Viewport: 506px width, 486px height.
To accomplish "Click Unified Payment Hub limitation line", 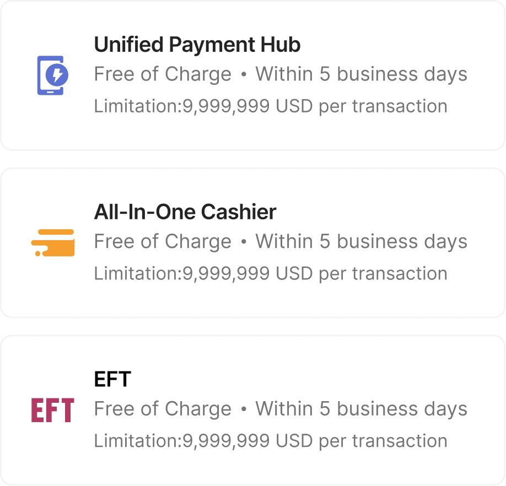I will click(x=271, y=106).
